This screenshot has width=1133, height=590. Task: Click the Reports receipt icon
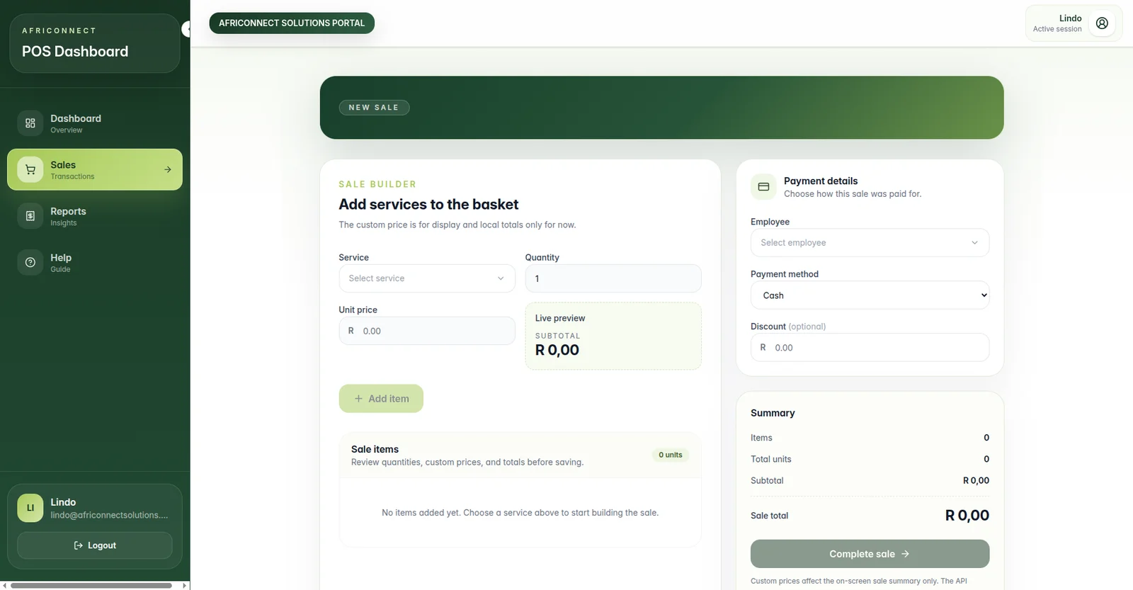[30, 216]
